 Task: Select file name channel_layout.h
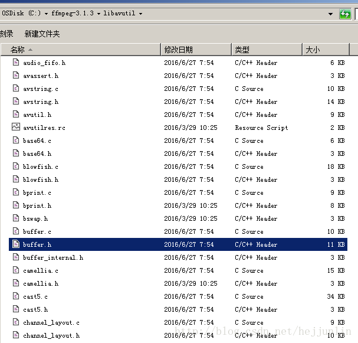51,336
